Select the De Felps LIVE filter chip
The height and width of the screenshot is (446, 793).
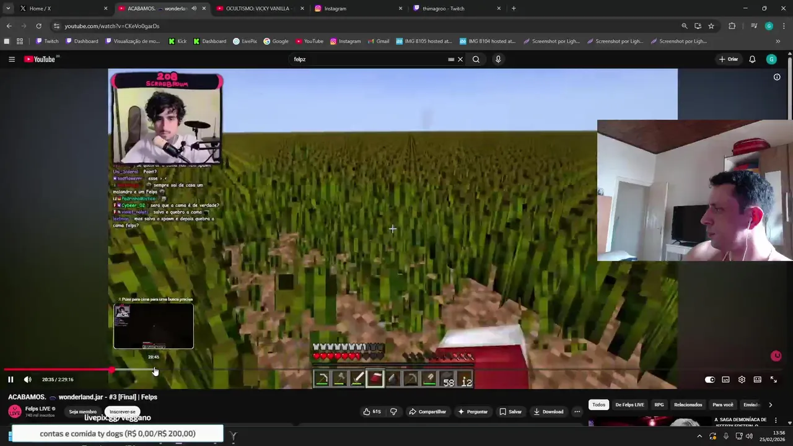[x=629, y=405]
